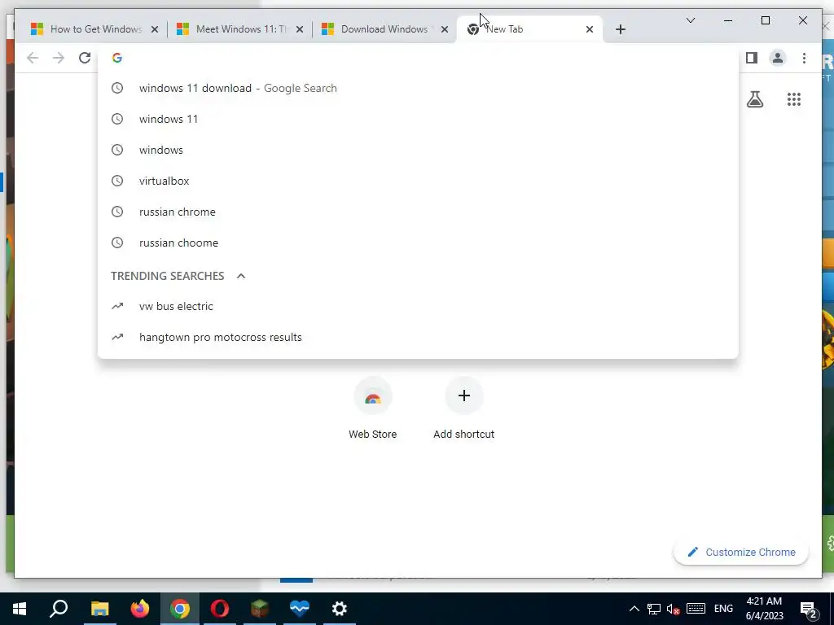Open the touch keyboard tray icon
The width and height of the screenshot is (834, 625).
696,609
